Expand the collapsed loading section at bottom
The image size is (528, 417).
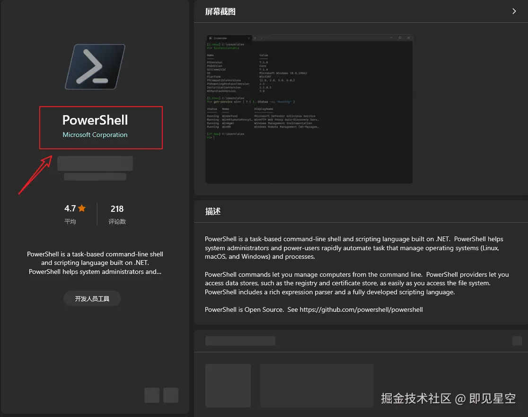[240, 340]
